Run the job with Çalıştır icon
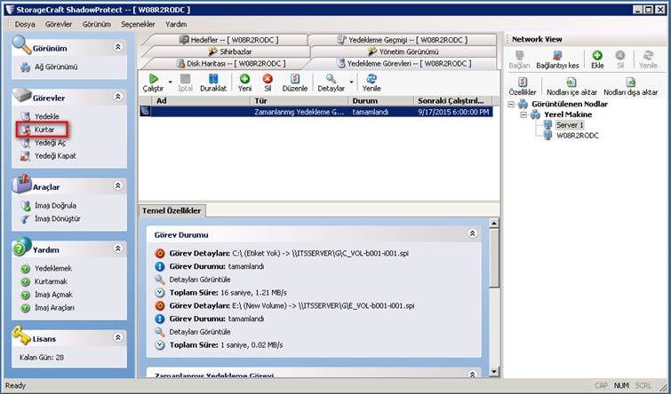The image size is (671, 394). coord(153,79)
